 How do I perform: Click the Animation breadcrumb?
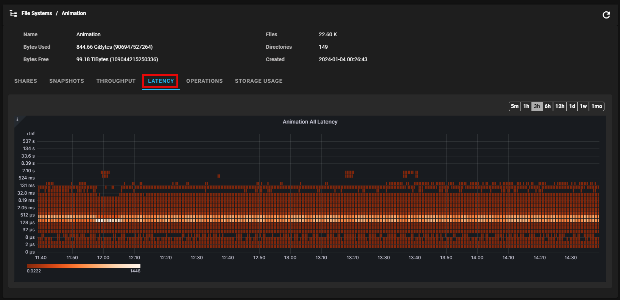coord(74,13)
